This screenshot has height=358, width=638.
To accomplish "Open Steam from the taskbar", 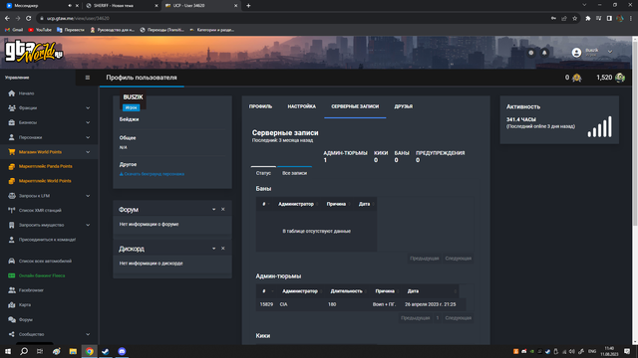I will (x=106, y=351).
